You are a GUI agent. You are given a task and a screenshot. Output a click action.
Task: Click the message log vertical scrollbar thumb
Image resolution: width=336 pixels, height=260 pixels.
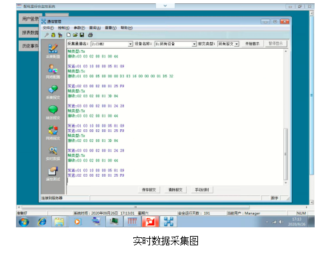tap(286, 154)
